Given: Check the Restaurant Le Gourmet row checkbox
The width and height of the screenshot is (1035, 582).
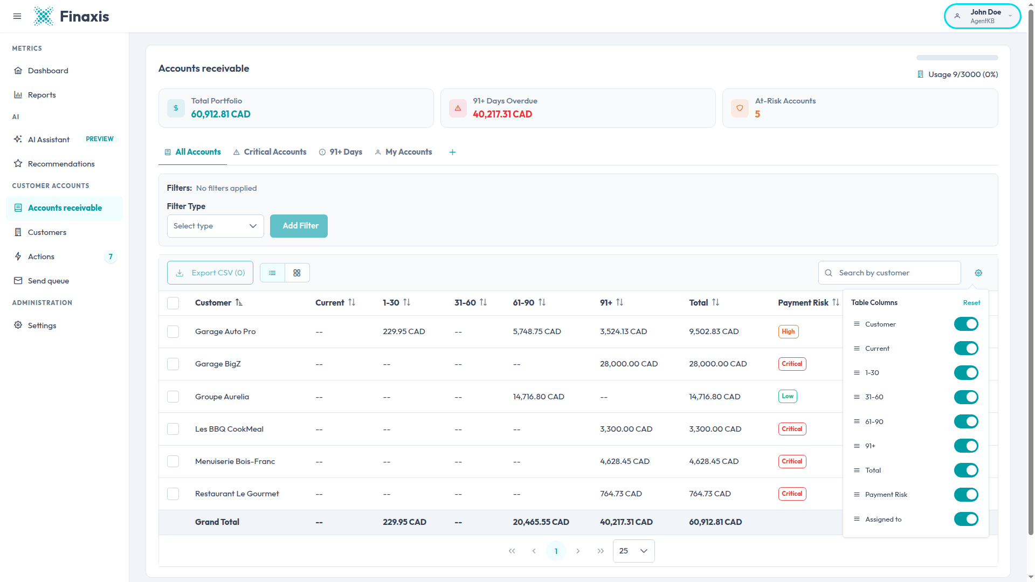Looking at the screenshot, I should 173,494.
